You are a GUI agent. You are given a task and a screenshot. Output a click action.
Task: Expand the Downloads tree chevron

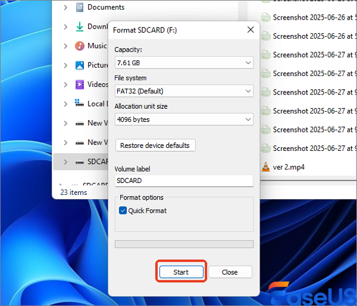pyautogui.click(x=65, y=27)
